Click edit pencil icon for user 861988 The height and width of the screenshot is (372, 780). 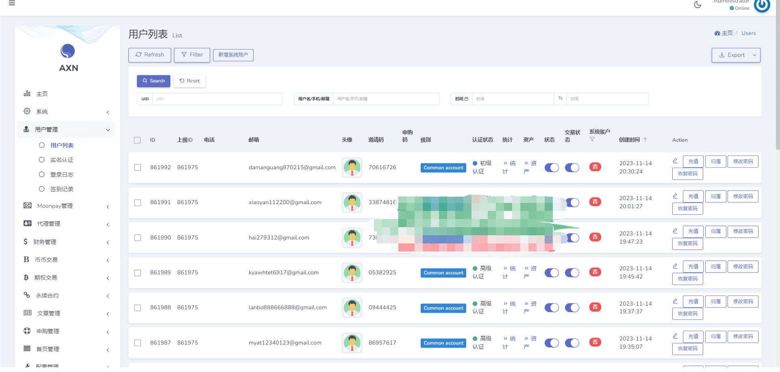(x=675, y=301)
